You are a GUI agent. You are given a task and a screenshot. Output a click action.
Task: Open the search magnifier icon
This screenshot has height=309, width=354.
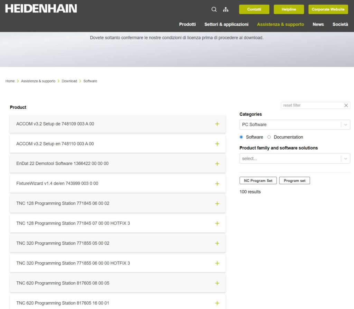click(214, 9)
